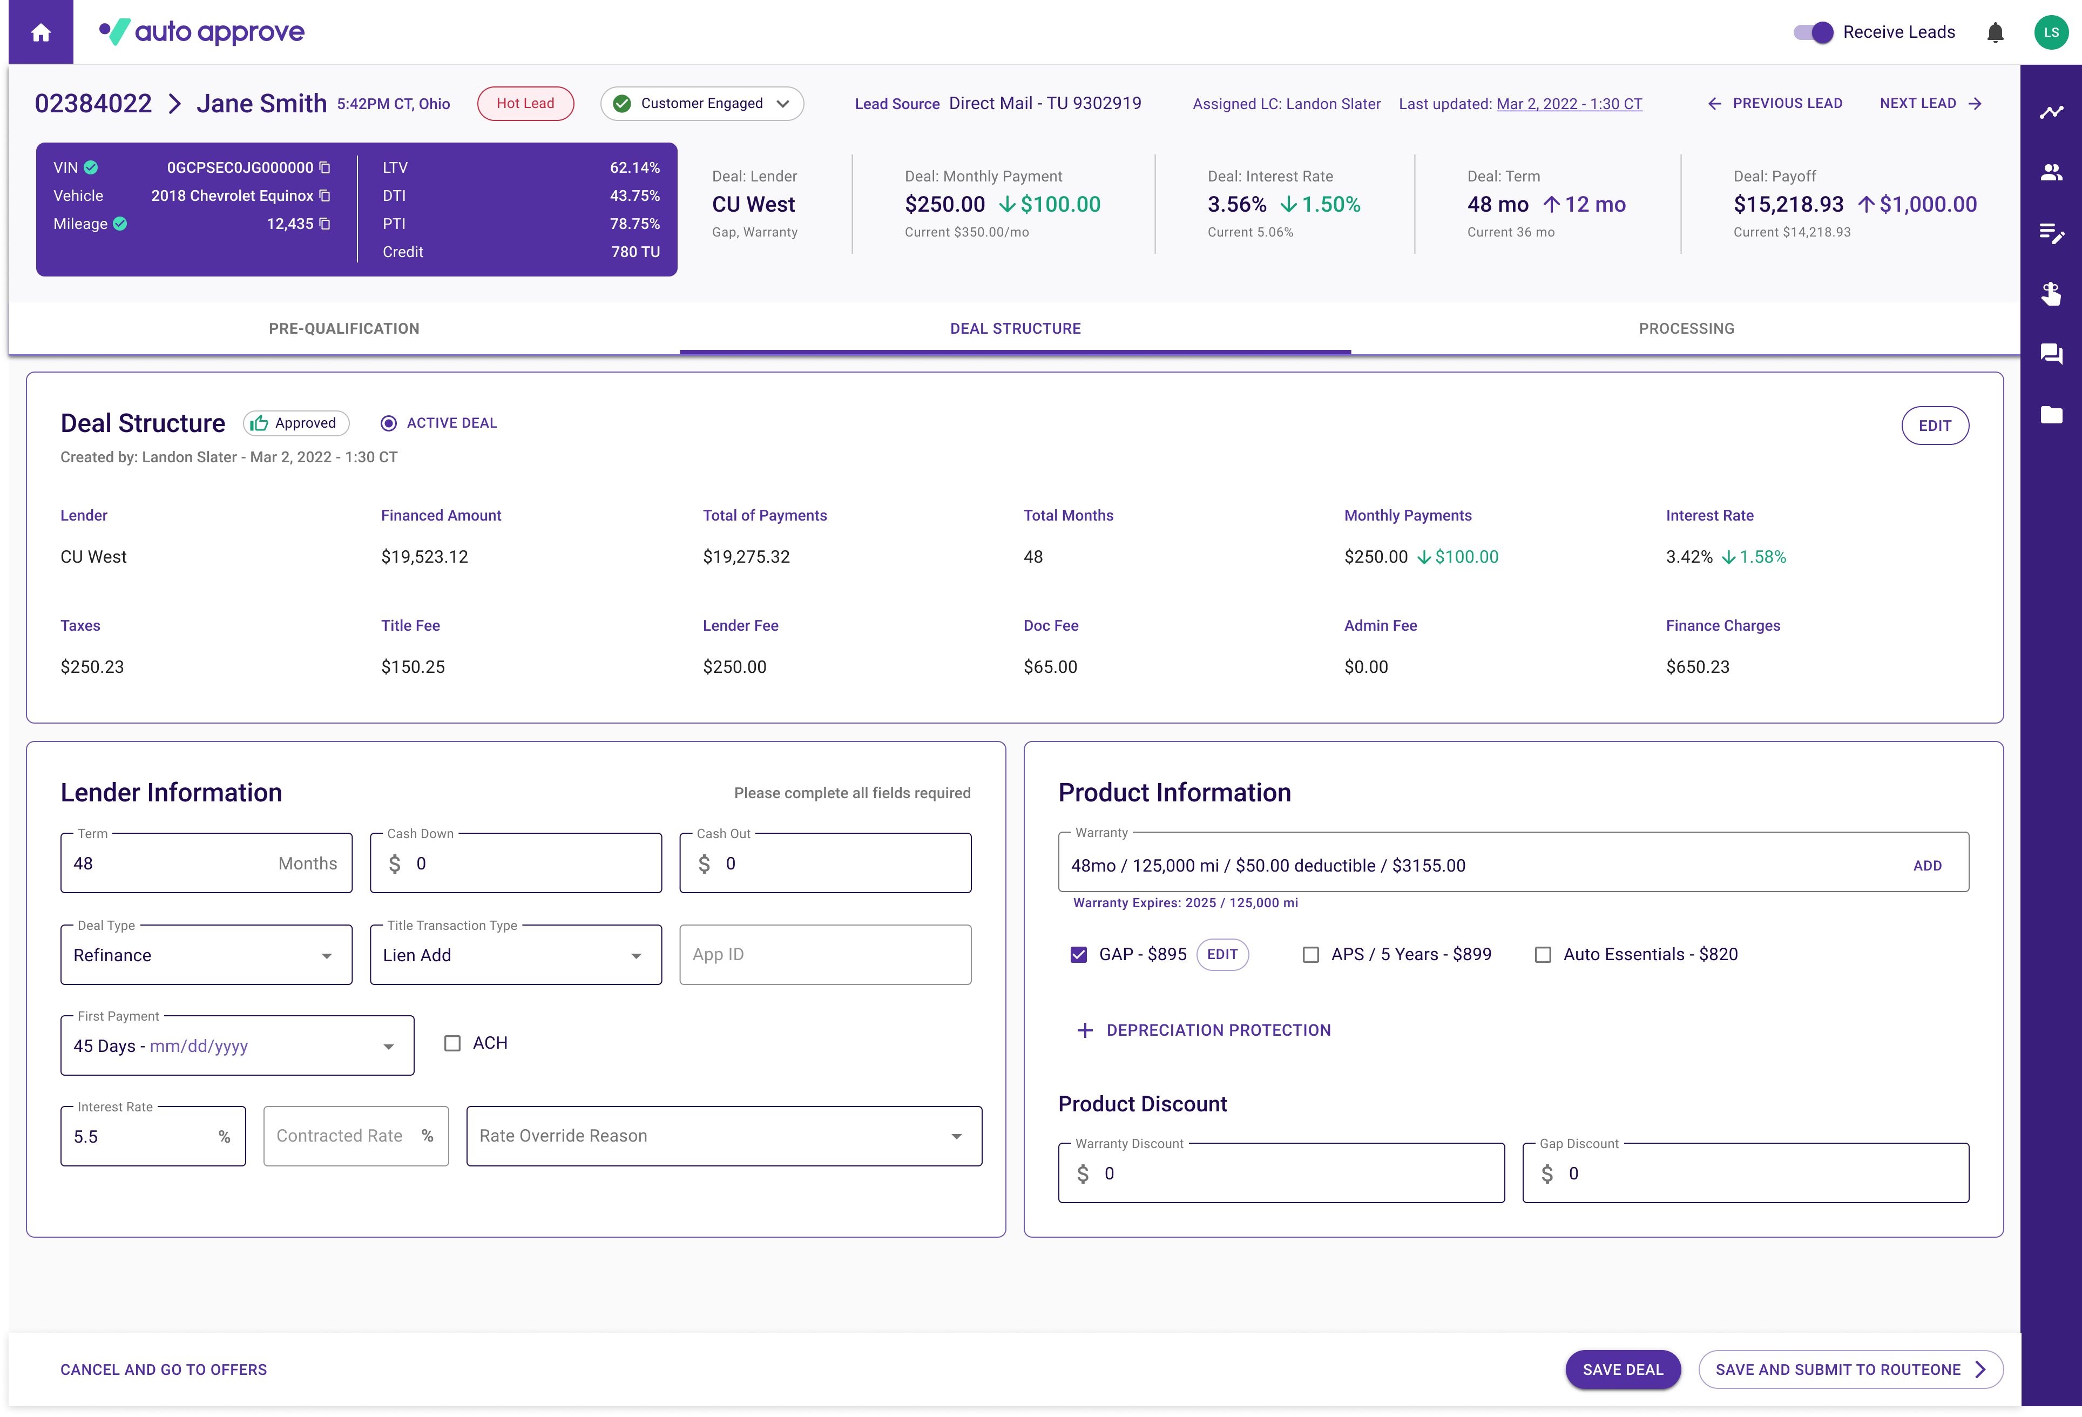The image size is (2082, 1417).
Task: Click the Finance Charges value $650.23
Action: click(1698, 667)
